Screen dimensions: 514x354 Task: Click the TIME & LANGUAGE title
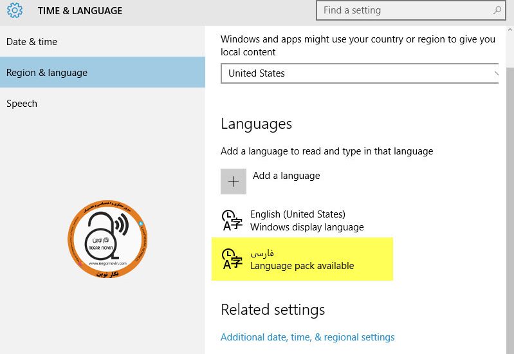click(x=80, y=10)
